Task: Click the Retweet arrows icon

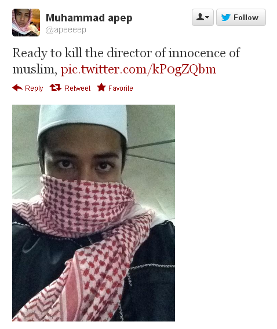Action: point(56,87)
